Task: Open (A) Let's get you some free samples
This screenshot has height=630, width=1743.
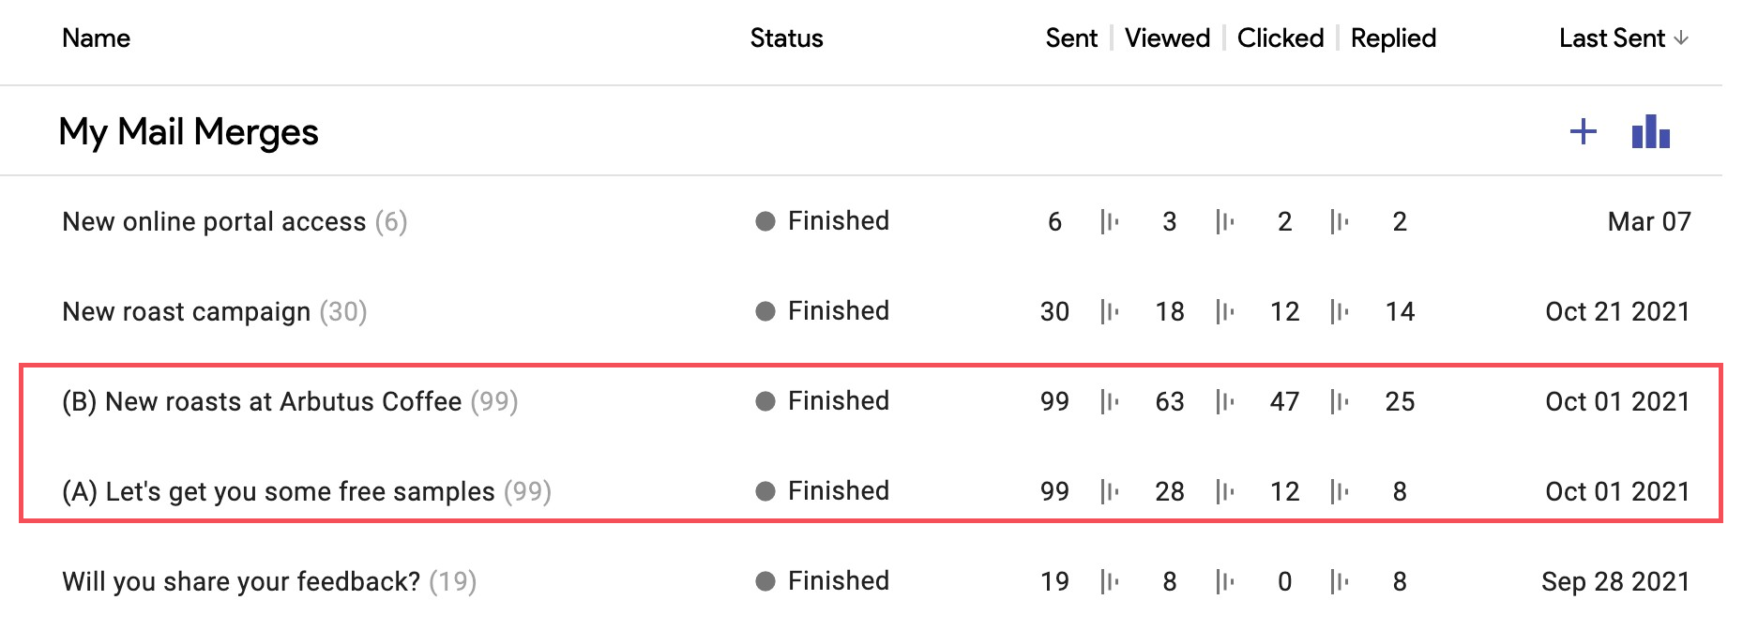Action: tap(278, 490)
